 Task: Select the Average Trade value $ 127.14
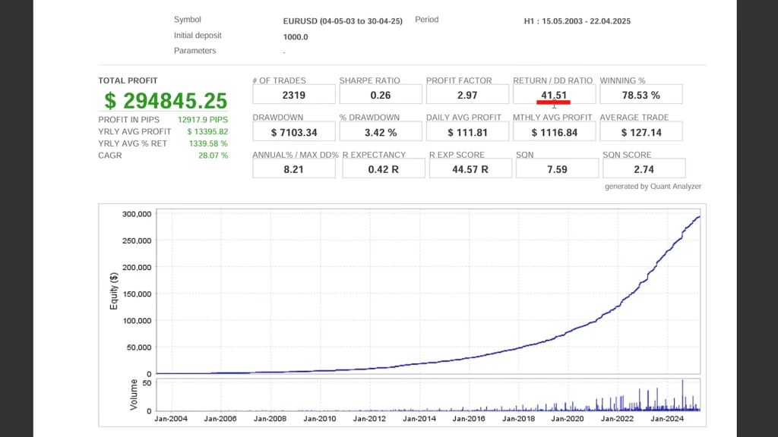point(640,132)
